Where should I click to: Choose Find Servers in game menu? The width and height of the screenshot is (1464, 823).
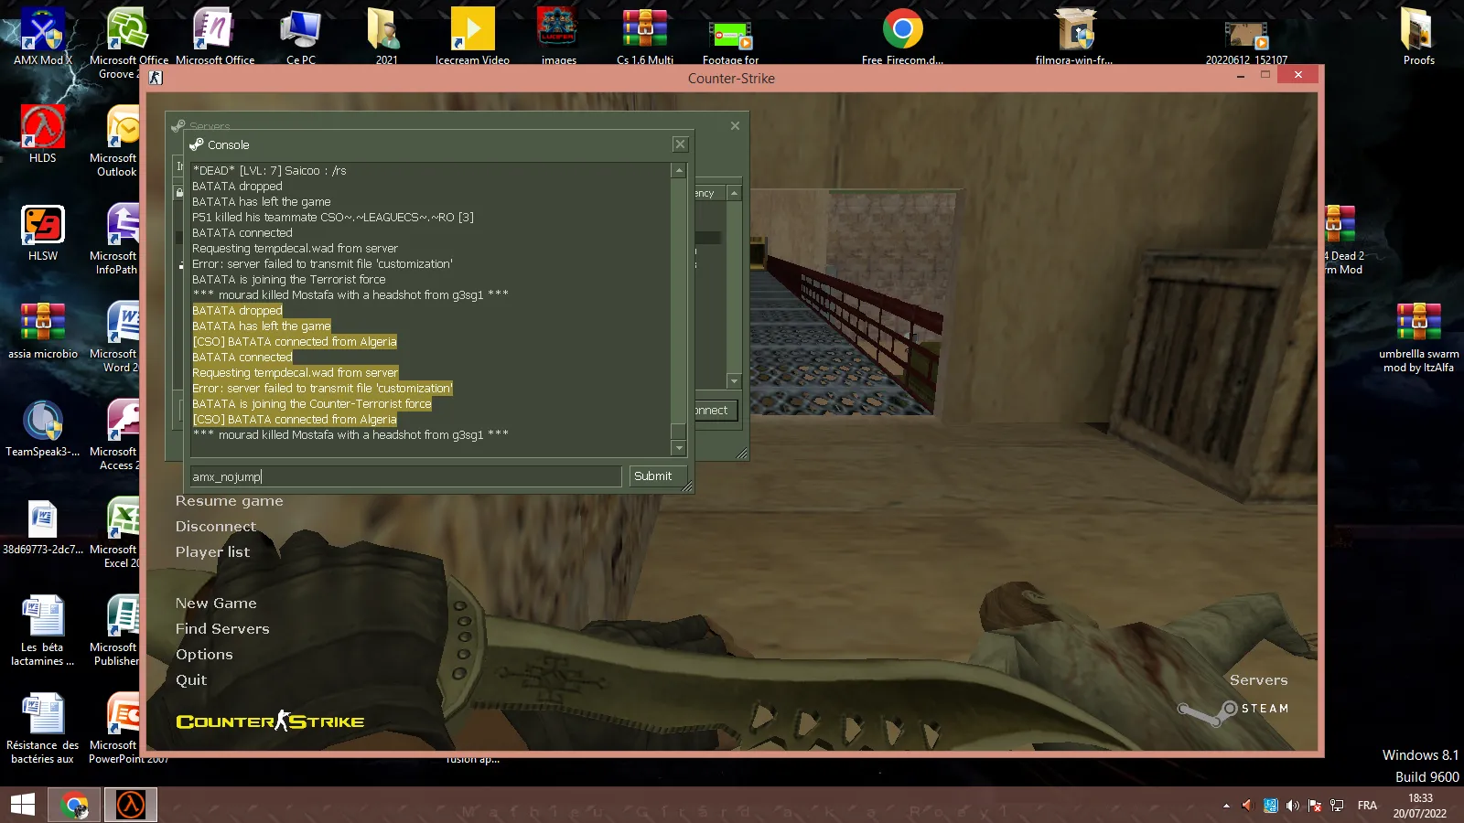[x=222, y=629]
